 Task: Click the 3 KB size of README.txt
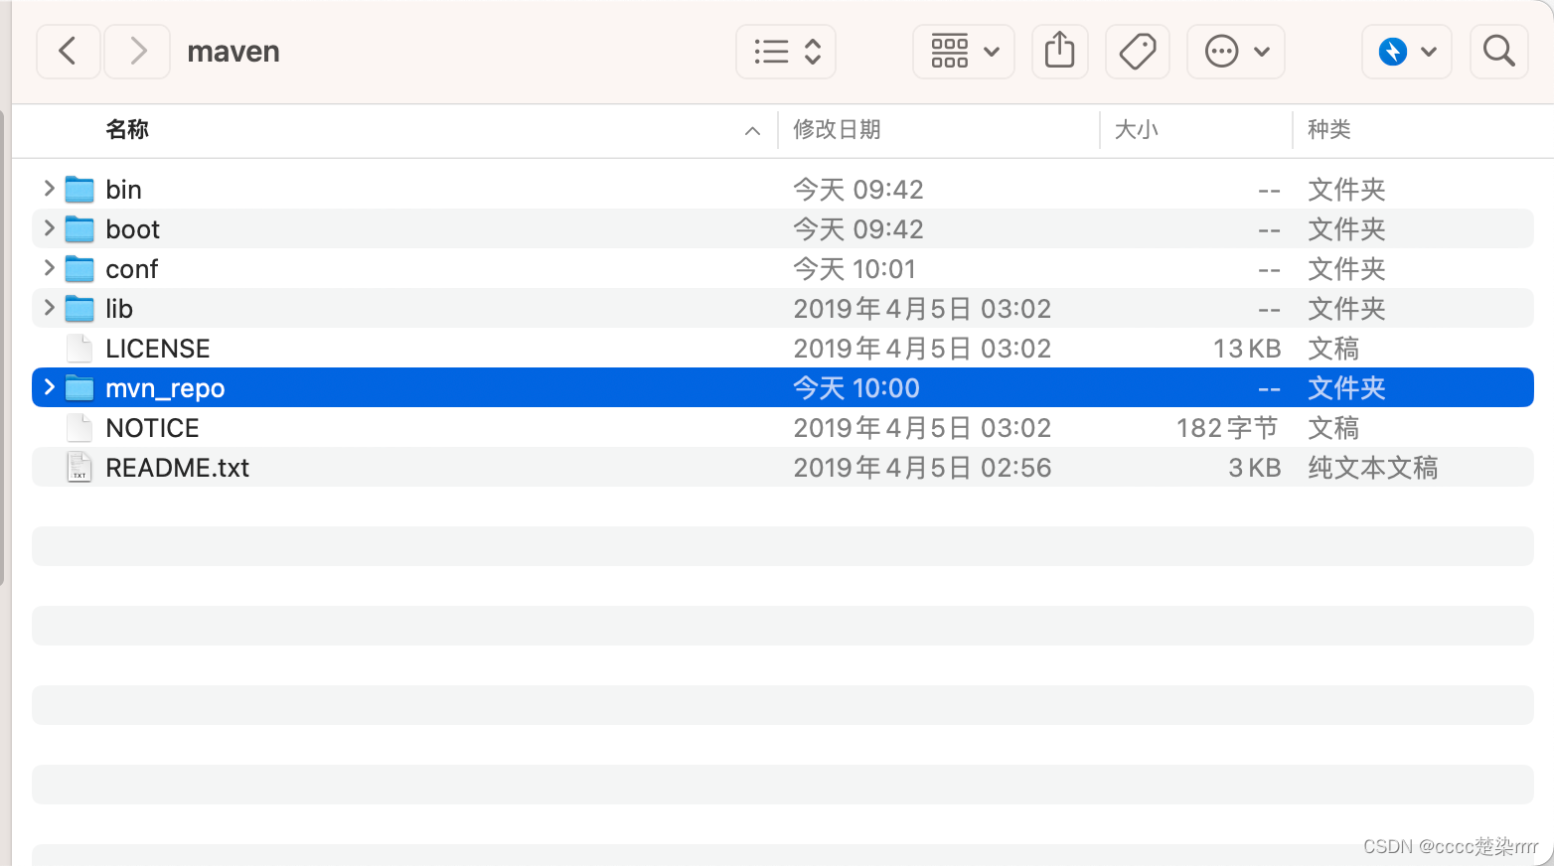(x=1255, y=467)
